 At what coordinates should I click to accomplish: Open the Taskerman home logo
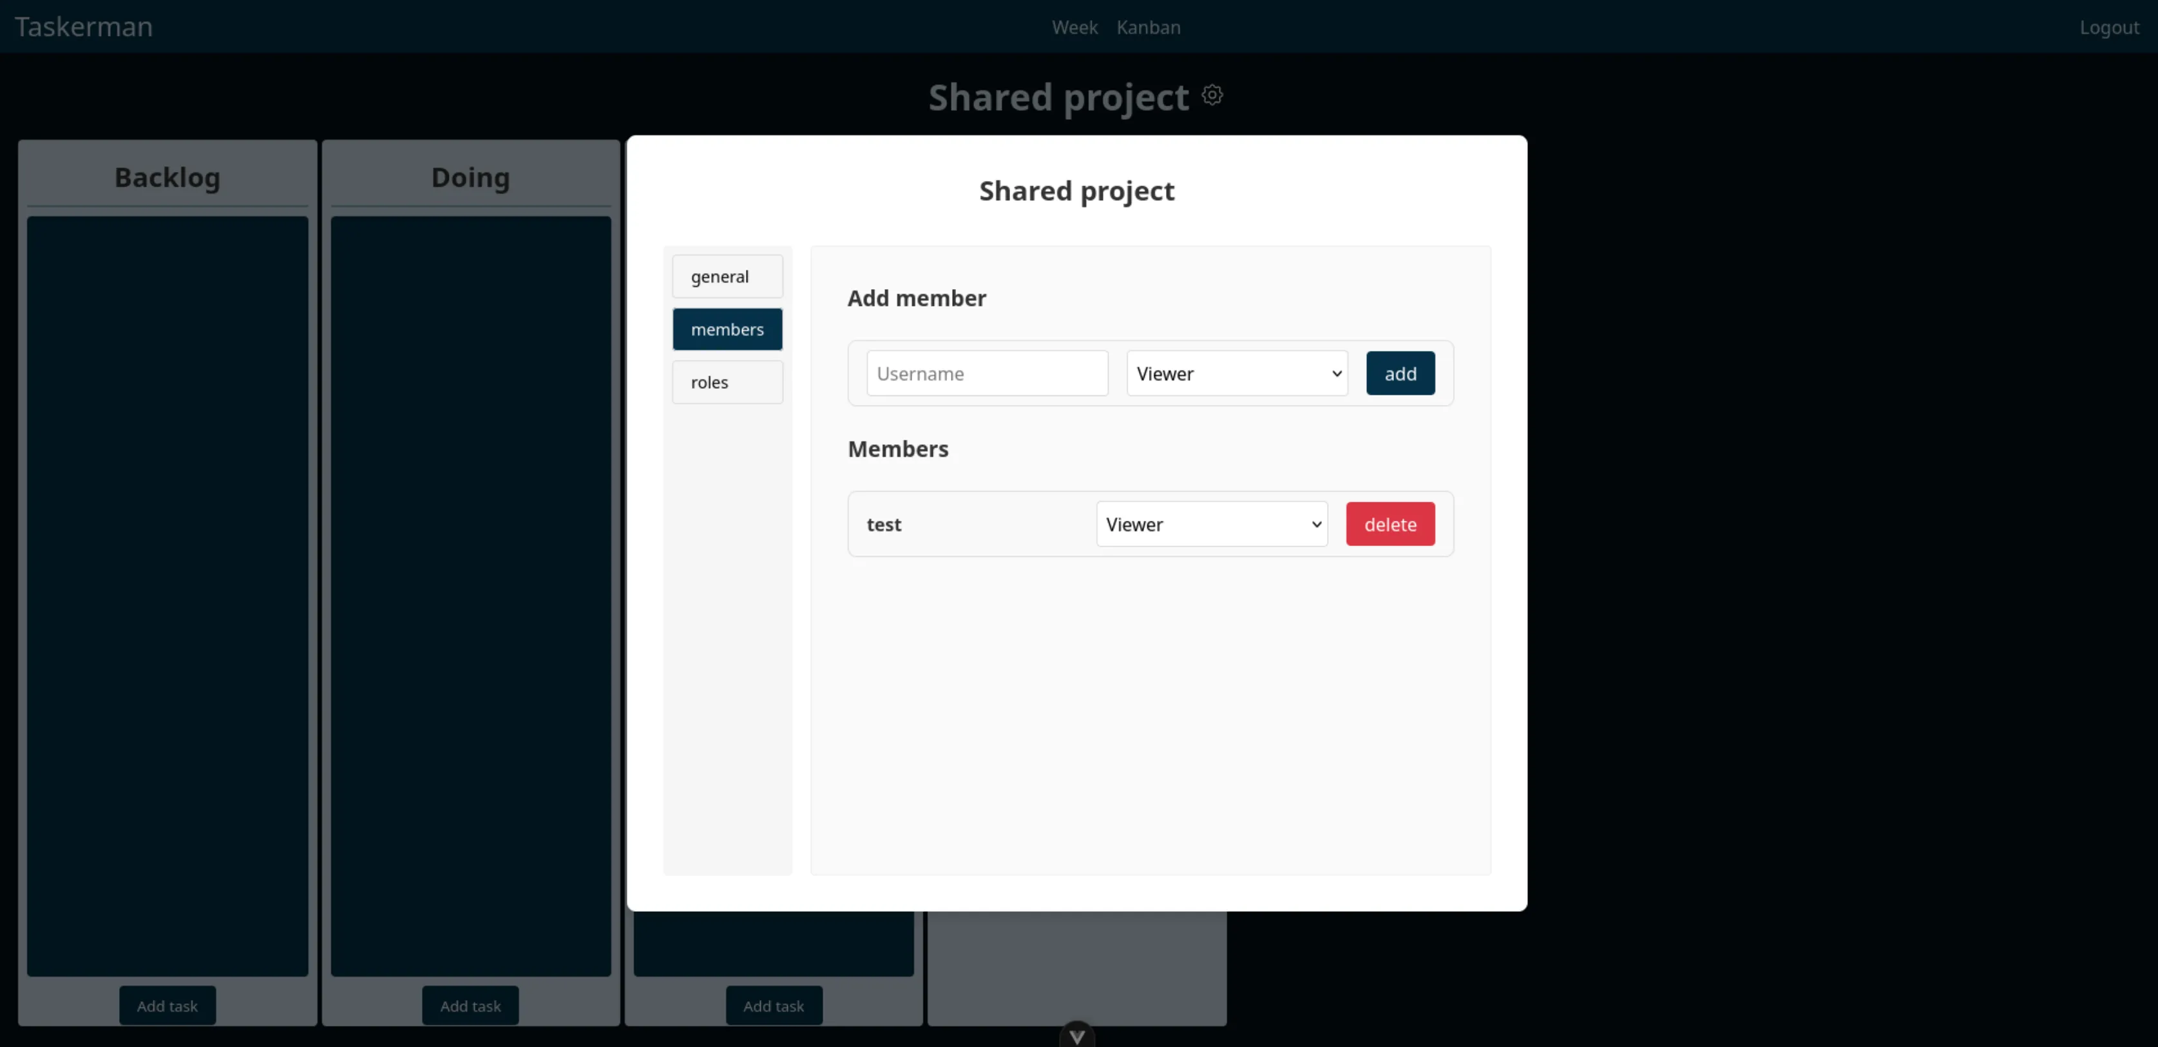click(84, 27)
